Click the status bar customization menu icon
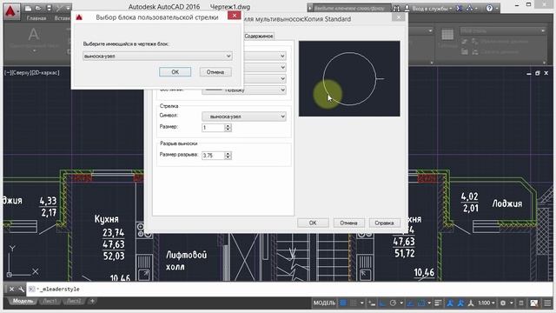The width and height of the screenshot is (556, 313). pos(548,303)
